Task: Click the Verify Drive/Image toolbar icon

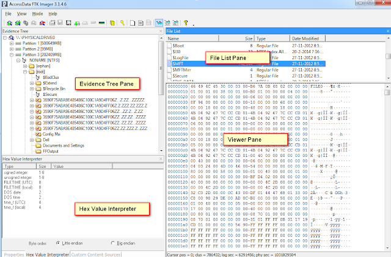Action: [93, 23]
